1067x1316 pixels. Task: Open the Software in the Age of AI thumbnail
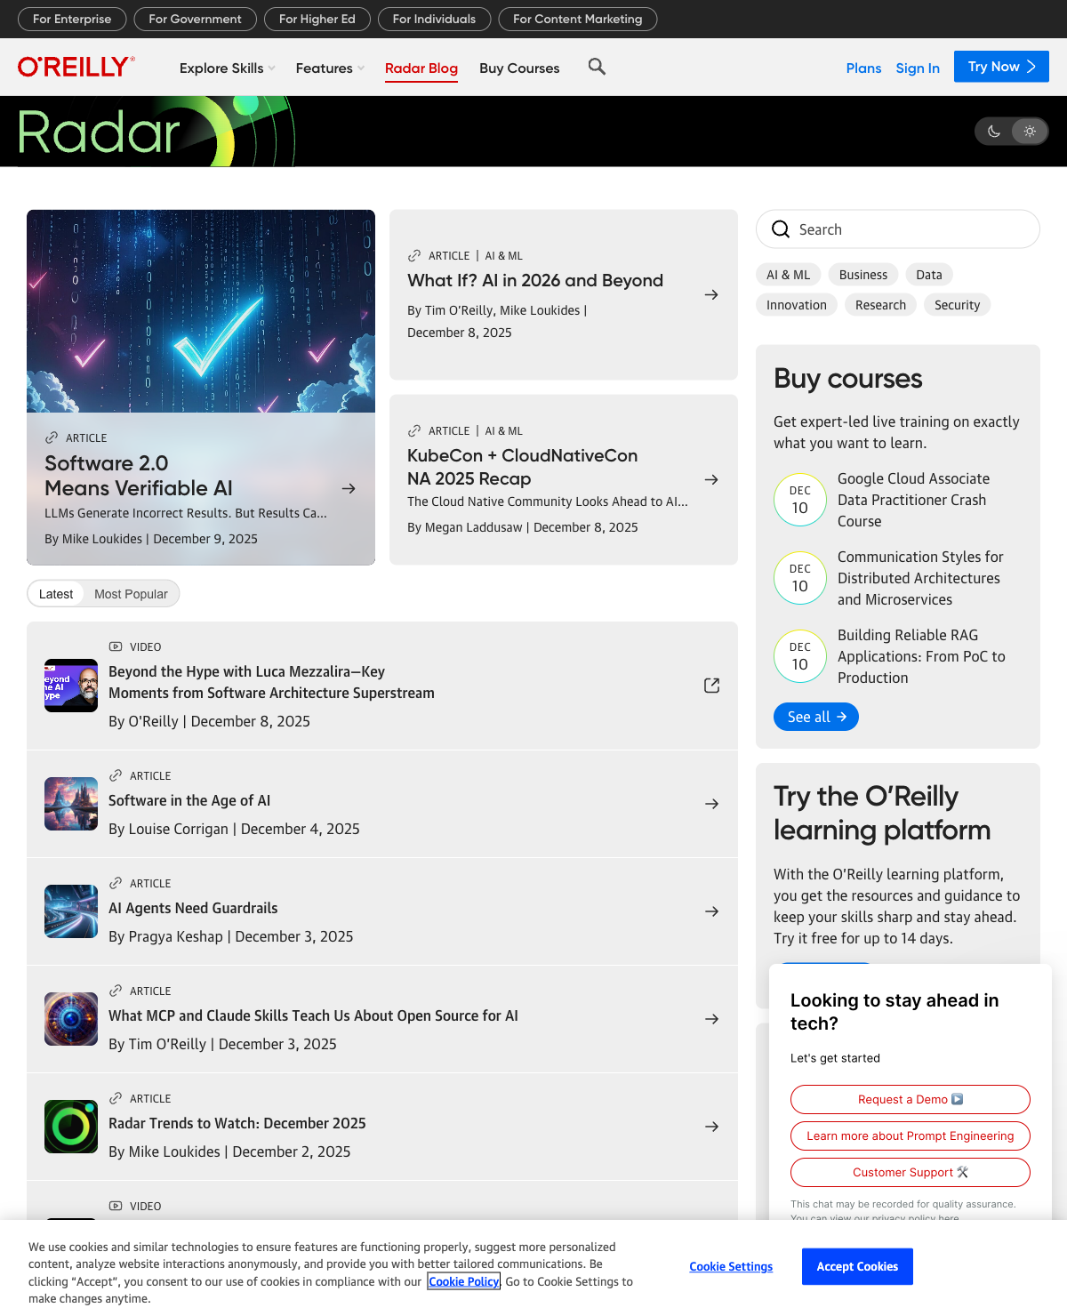click(x=71, y=804)
